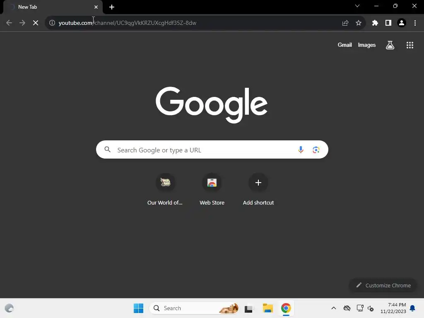Open Google Images link
This screenshot has height=318, width=424.
(367, 45)
